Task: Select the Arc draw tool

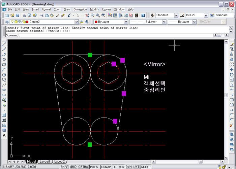Action: [4, 70]
